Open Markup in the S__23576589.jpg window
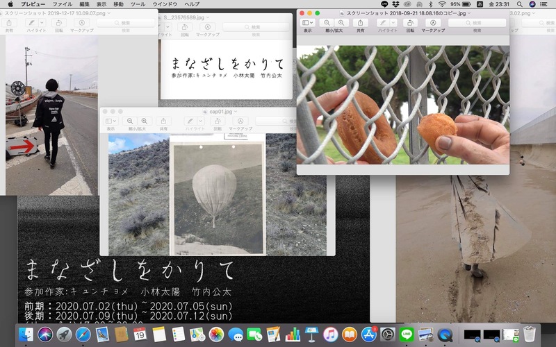Image resolution: width=556 pixels, height=347 pixels. tap(208, 27)
